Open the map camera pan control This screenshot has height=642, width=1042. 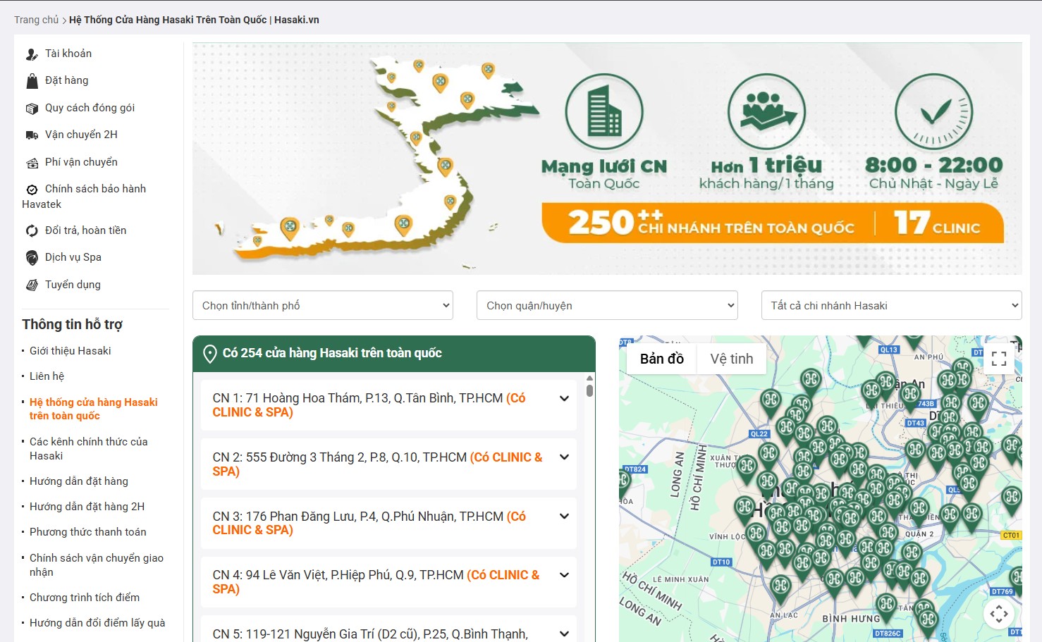click(x=998, y=614)
